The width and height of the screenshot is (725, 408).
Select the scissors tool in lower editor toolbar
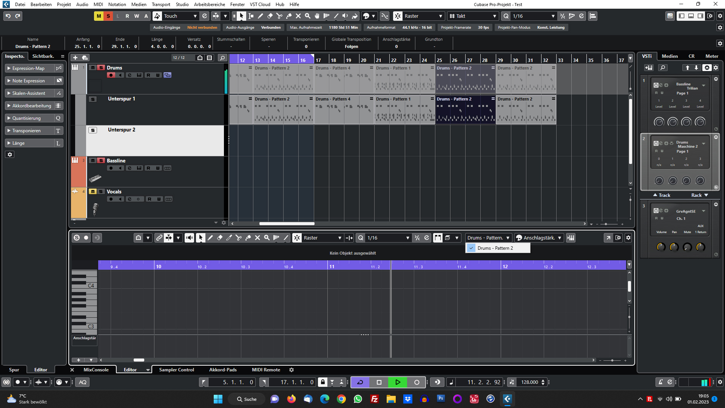239,238
